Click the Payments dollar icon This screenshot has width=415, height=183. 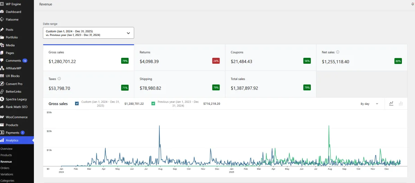pos(2,132)
